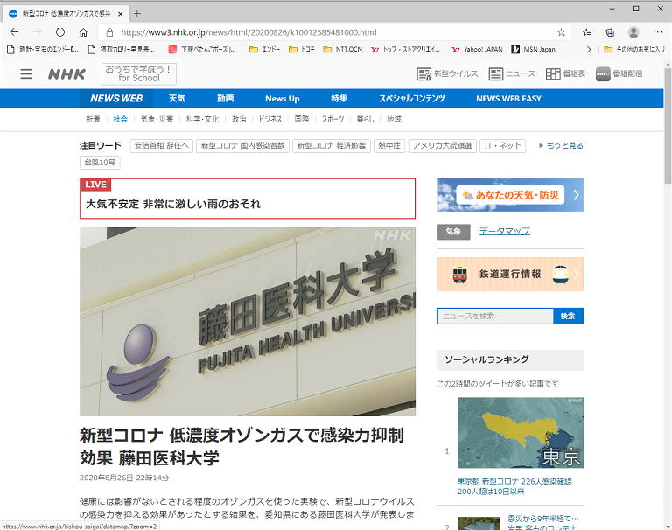Viewport: 672px width, 530px height.
Task: Click 新型コロナ 国内感染者数 keyword tag
Action: tap(242, 146)
